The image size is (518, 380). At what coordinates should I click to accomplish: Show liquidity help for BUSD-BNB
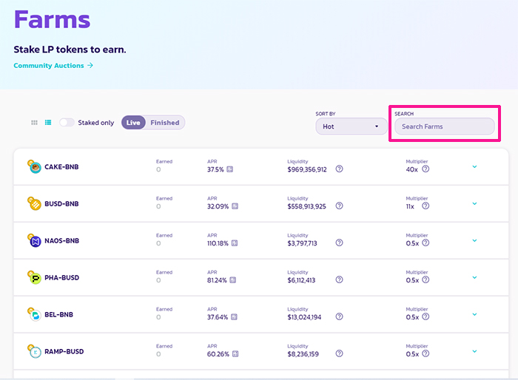[x=339, y=206]
